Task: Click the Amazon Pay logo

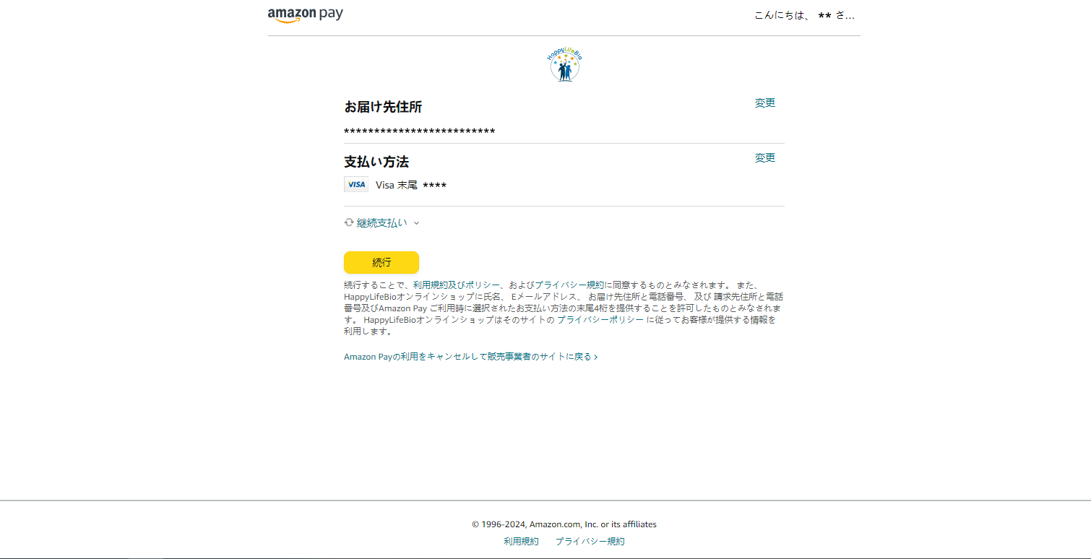Action: click(x=305, y=14)
